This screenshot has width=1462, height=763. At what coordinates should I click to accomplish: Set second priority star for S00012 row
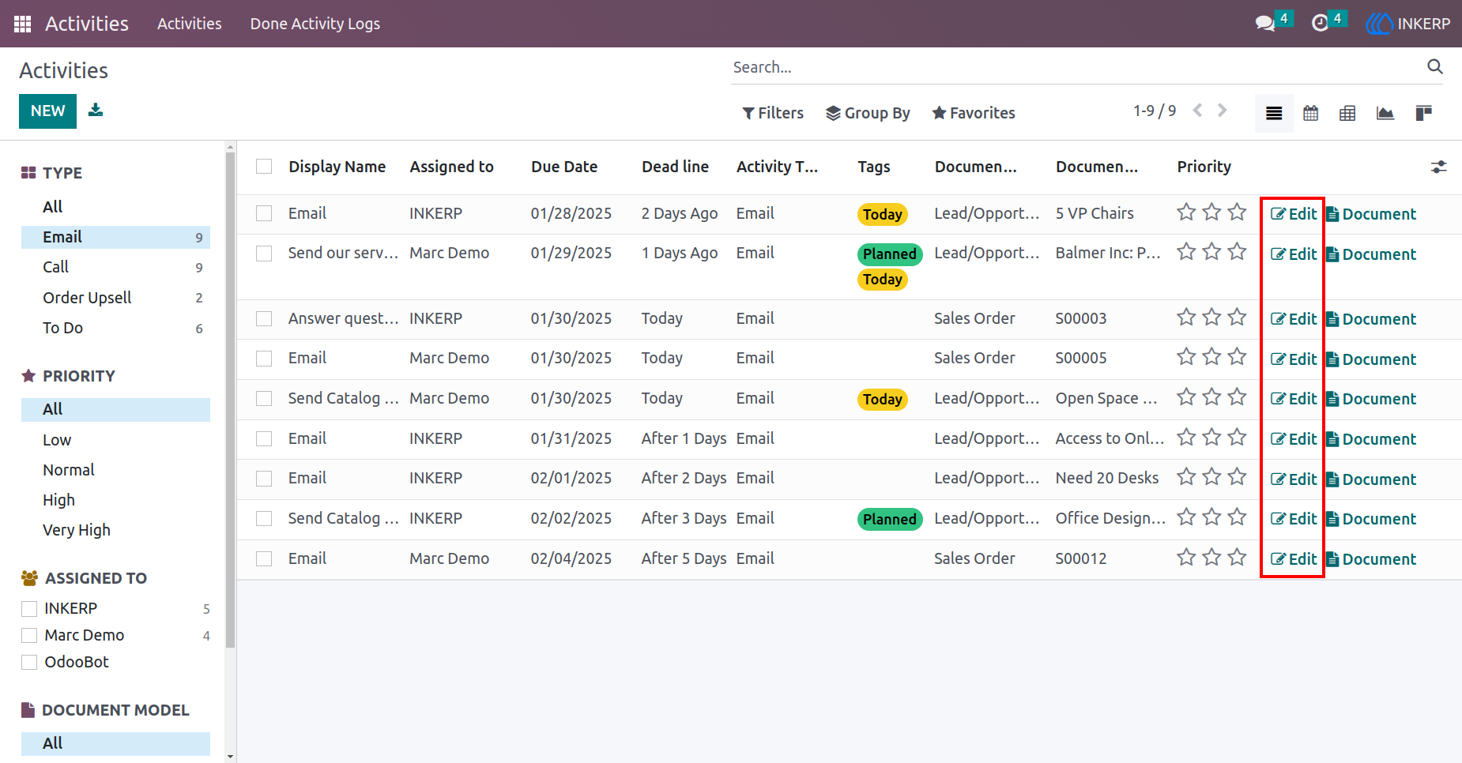[x=1211, y=558]
